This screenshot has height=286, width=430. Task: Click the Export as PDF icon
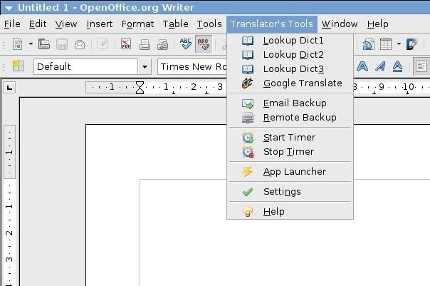tap(126, 44)
